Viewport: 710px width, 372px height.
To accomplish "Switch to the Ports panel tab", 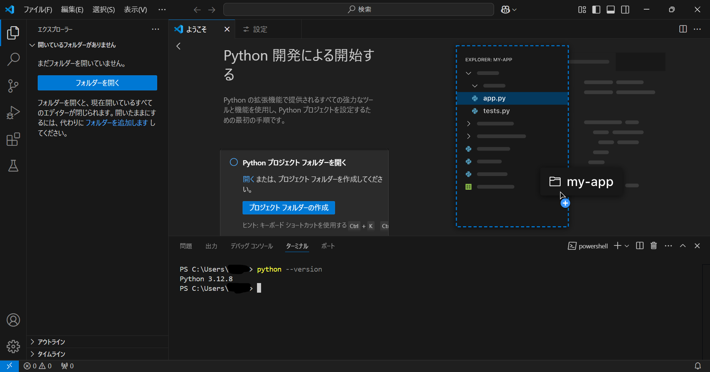I will pyautogui.click(x=328, y=246).
